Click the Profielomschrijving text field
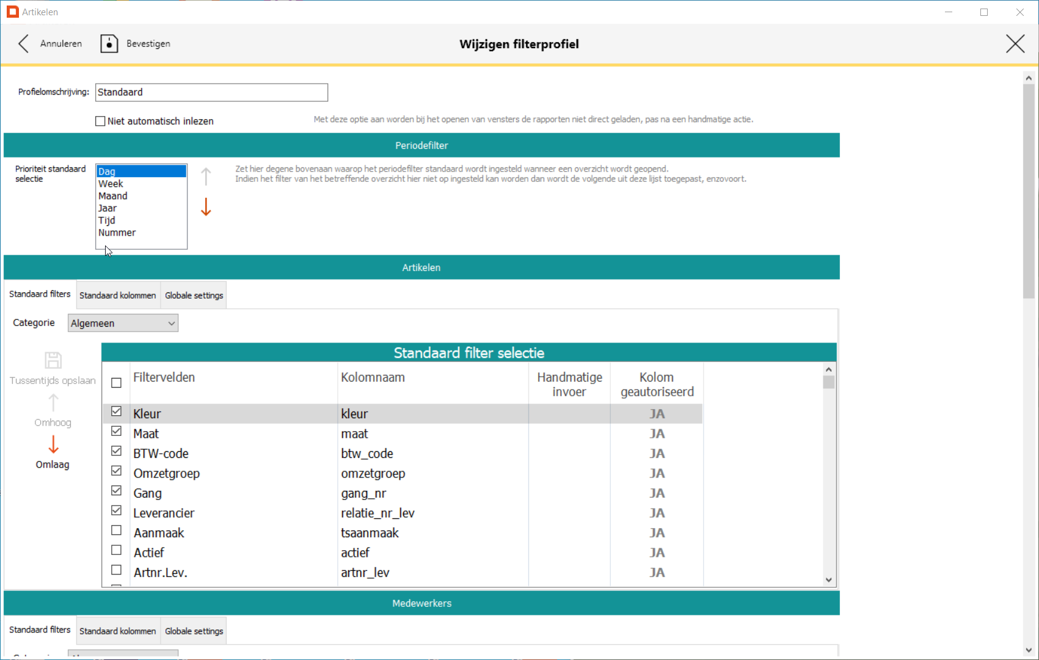The image size is (1039, 660). pos(211,93)
